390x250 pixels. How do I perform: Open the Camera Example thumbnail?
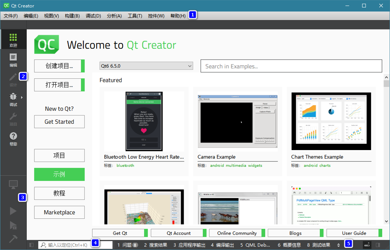238,121
